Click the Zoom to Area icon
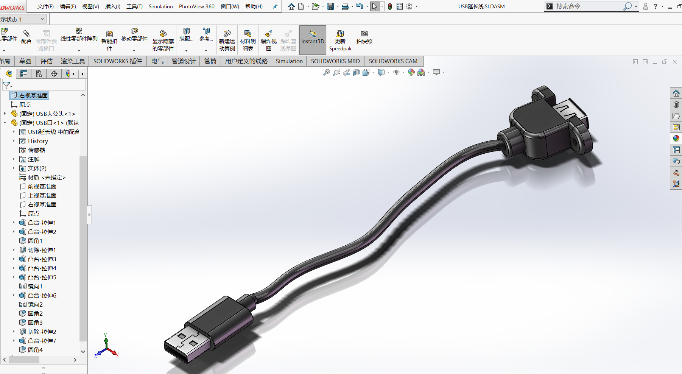This screenshot has width=682, height=374. (336, 72)
